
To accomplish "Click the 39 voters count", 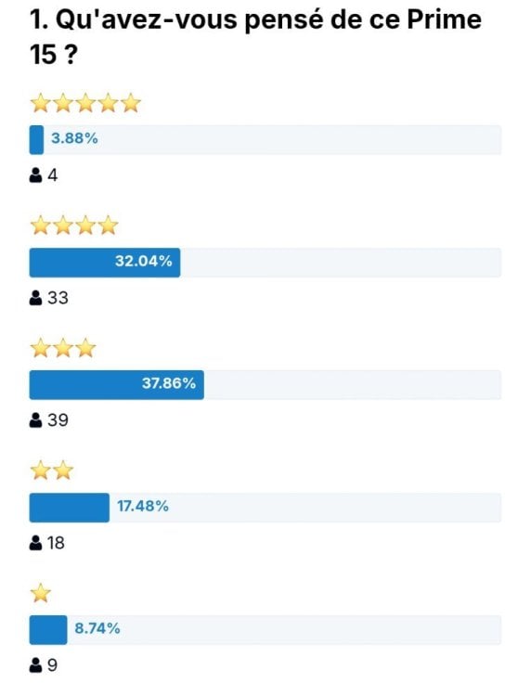I will point(58,420).
